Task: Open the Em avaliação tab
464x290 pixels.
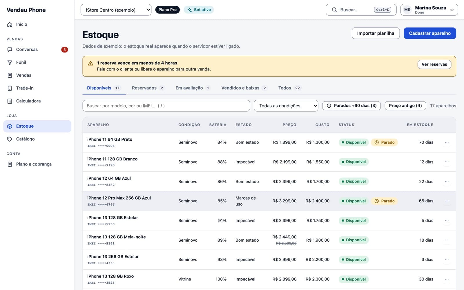Action: [x=193, y=88]
